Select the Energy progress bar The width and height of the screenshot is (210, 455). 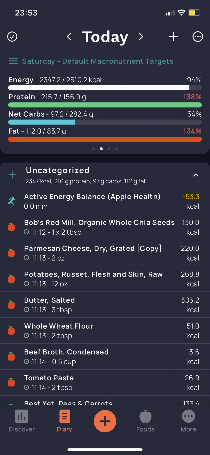(105, 88)
